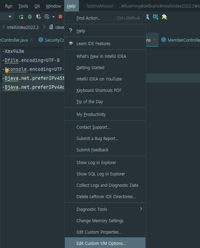The image size is (200, 248).
Task: Choose Contact Support...
Action: coord(105,127)
